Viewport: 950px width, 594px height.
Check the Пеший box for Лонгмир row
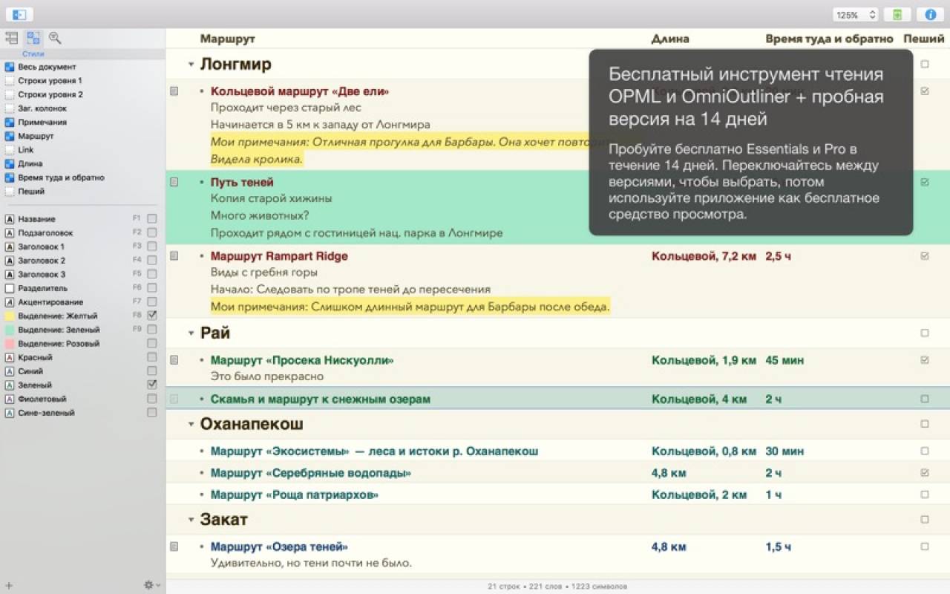(925, 64)
